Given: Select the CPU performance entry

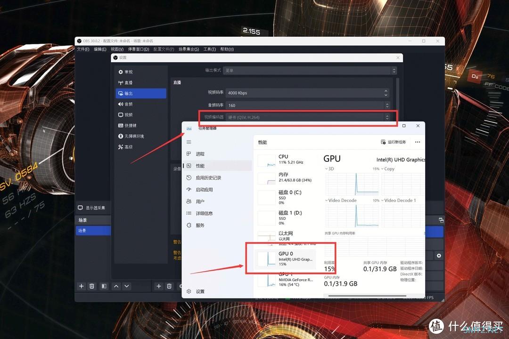Looking at the screenshot, I should click(286, 160).
